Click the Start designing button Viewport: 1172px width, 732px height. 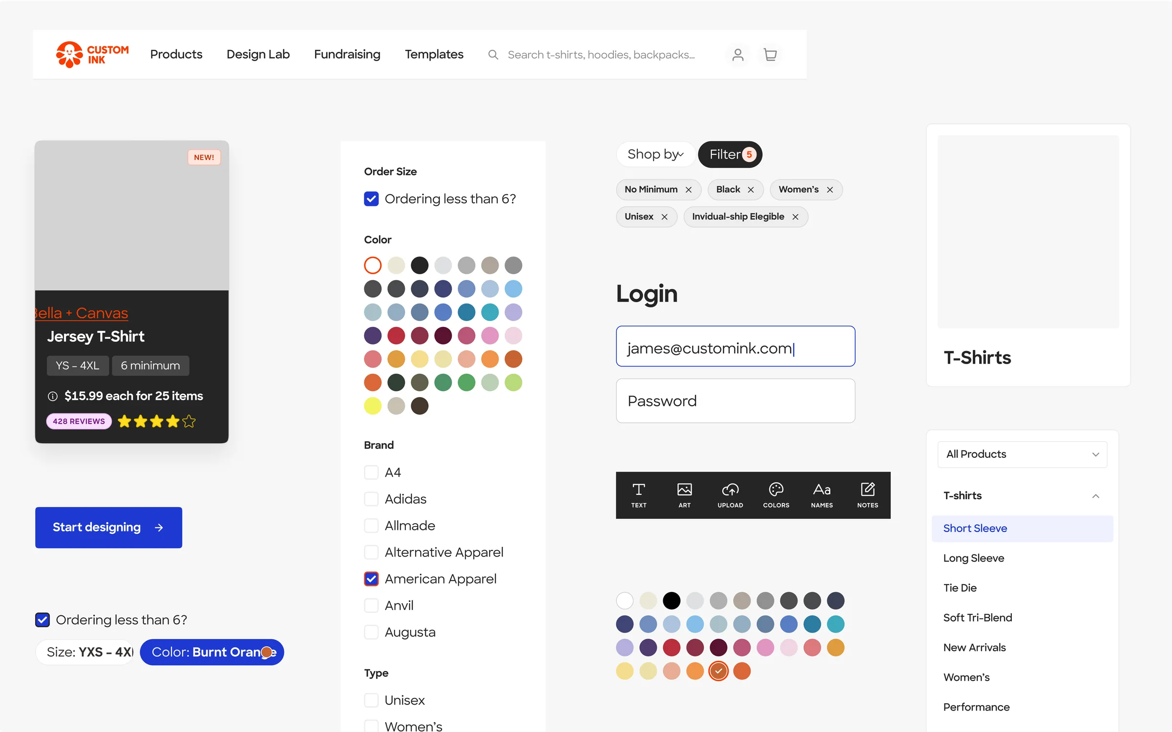[x=108, y=528]
